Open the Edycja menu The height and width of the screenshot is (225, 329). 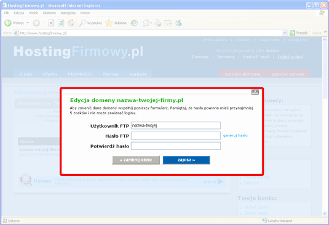pyautogui.click(x=19, y=13)
